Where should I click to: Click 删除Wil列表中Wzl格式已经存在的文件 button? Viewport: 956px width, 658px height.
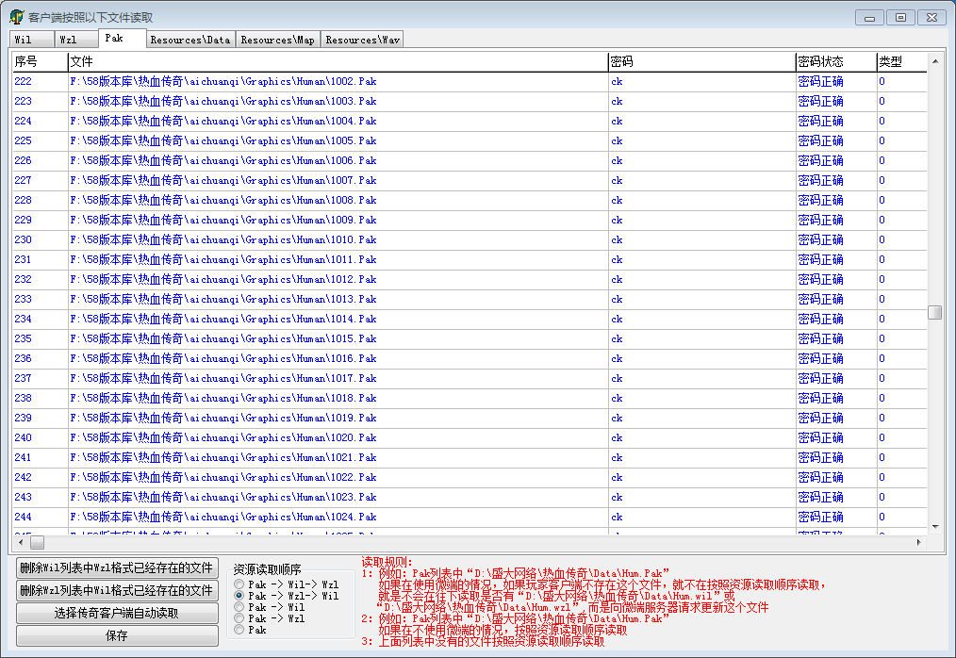pyautogui.click(x=117, y=568)
